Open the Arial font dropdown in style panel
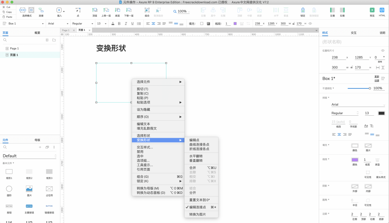The height and width of the screenshot is (223, 389). pos(358,104)
